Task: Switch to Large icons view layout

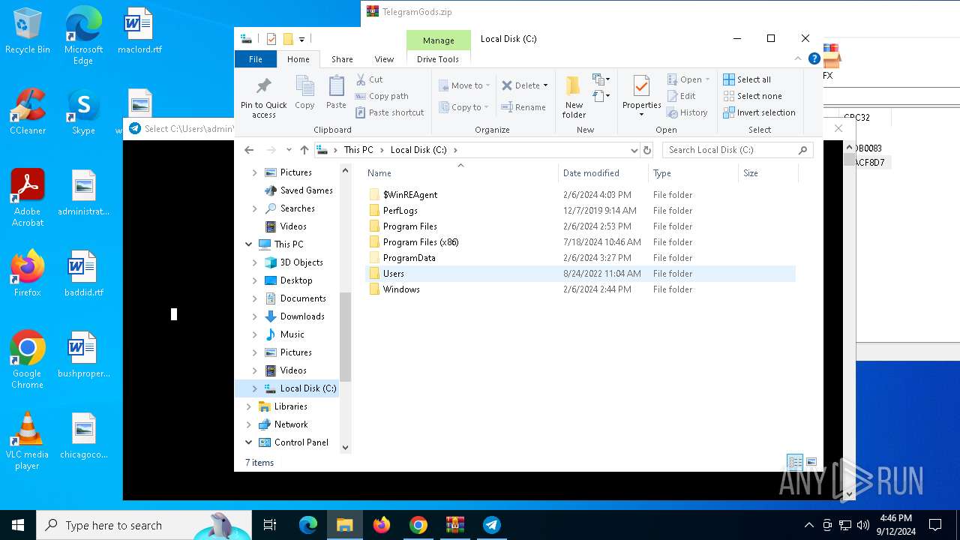Action: pyautogui.click(x=811, y=462)
